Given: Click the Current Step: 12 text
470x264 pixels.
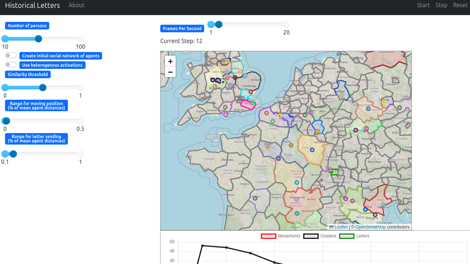Looking at the screenshot, I should click(181, 41).
